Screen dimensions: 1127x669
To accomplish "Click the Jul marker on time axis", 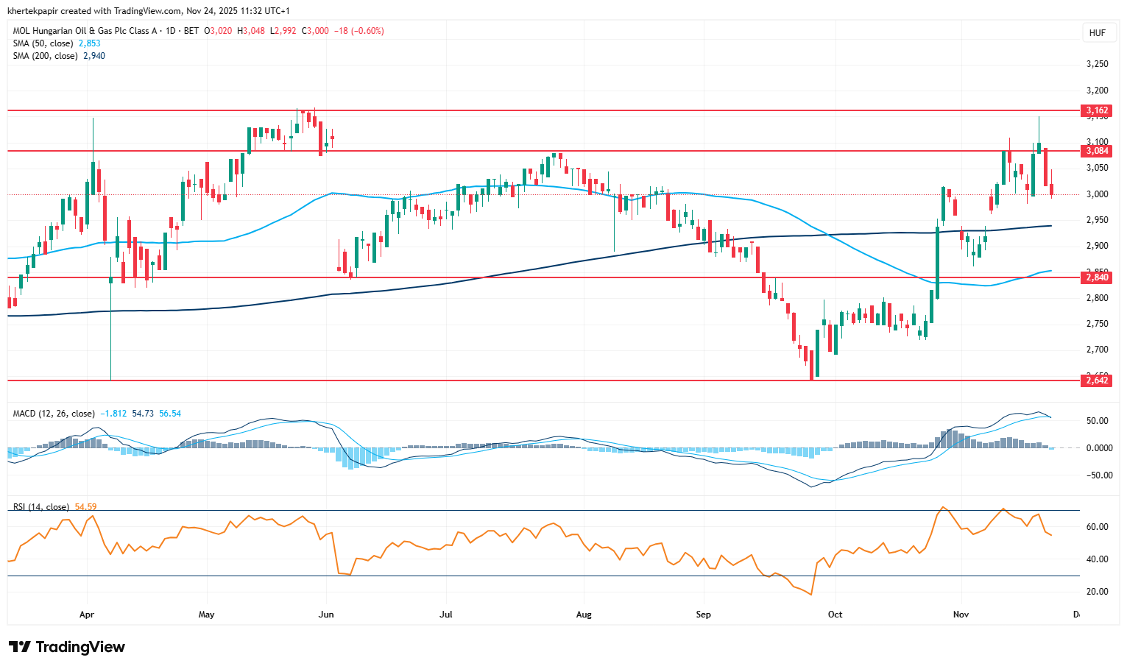I will coord(445,614).
